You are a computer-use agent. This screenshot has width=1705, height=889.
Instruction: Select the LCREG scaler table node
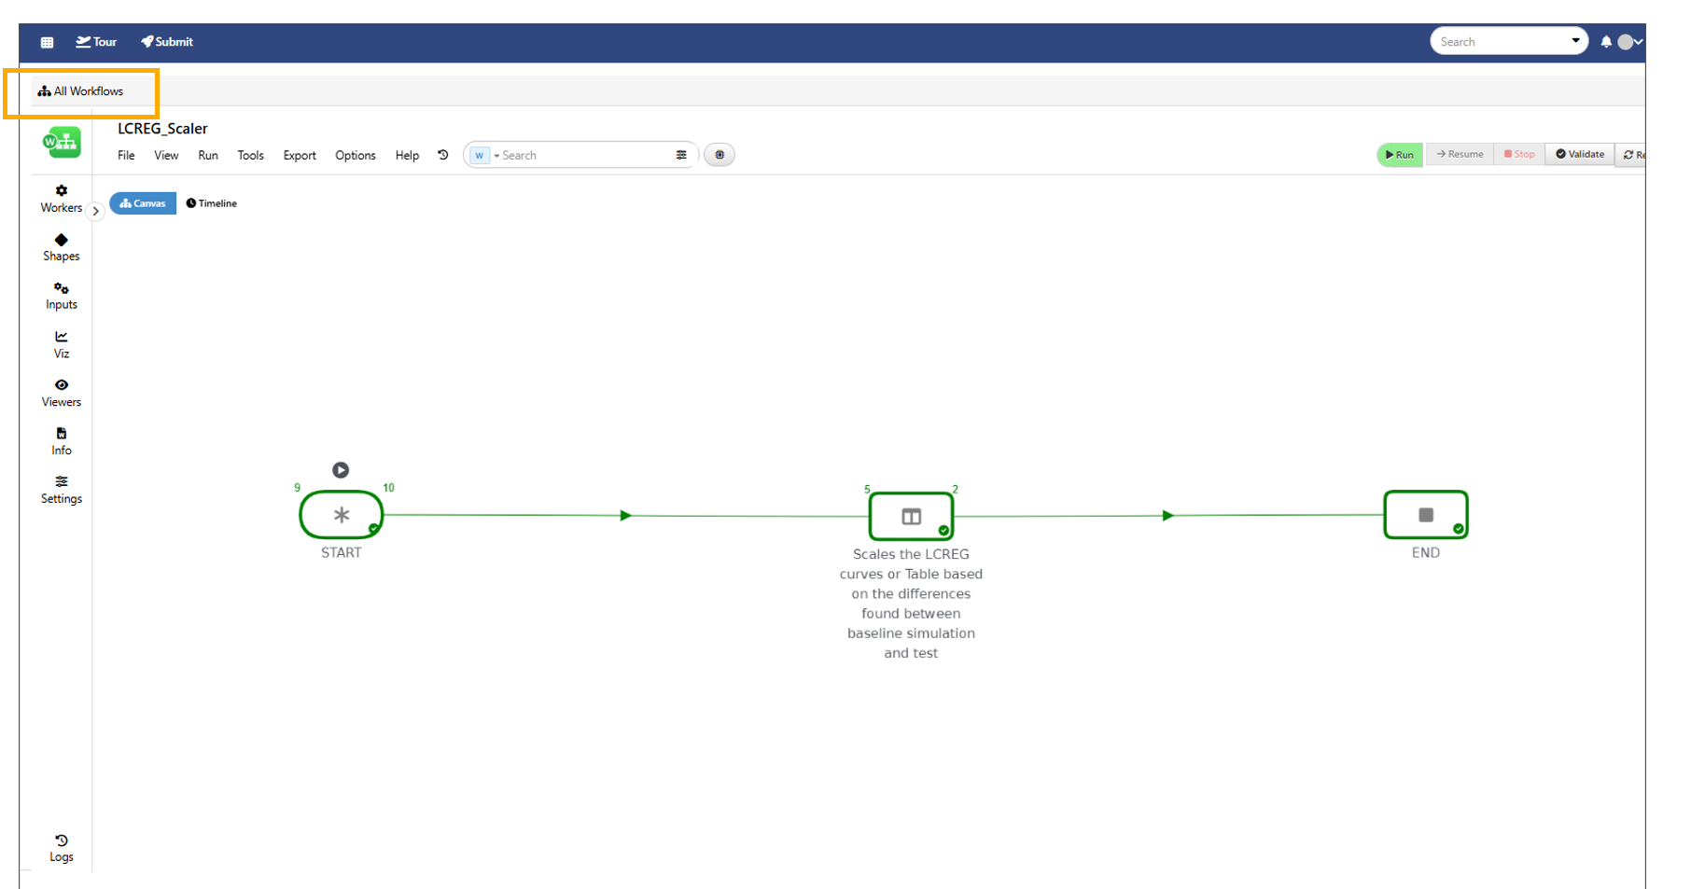[911, 516]
